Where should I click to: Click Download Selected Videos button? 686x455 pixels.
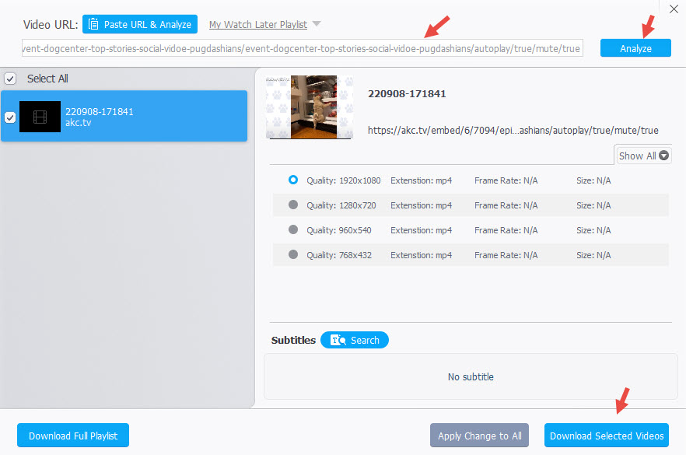[607, 436]
